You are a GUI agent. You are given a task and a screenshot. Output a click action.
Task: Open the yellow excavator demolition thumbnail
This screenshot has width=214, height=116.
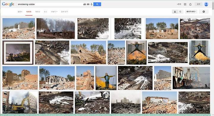click(20, 102)
